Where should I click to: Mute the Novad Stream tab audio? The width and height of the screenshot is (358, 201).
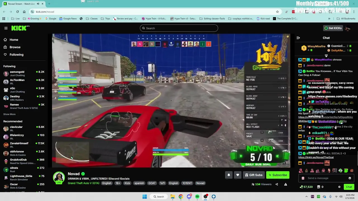click(x=38, y=4)
